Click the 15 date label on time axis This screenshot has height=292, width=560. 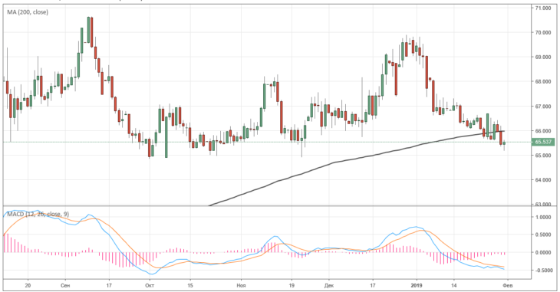[190, 286]
